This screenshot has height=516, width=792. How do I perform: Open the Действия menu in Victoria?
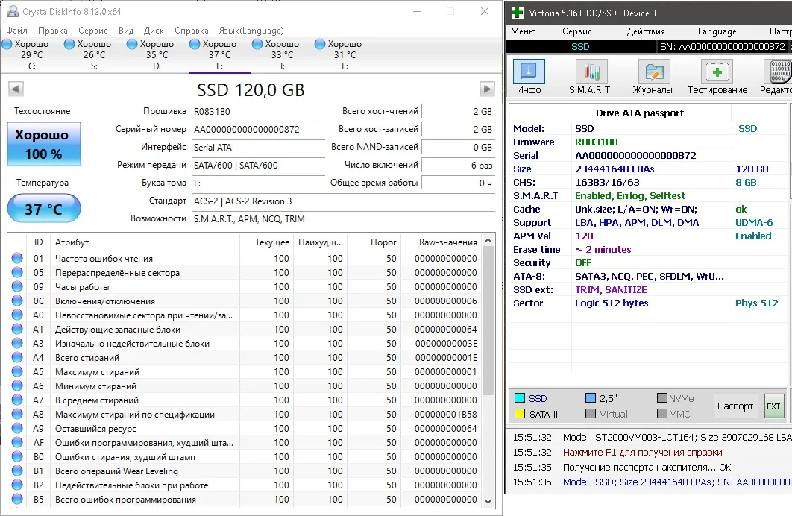pos(646,31)
